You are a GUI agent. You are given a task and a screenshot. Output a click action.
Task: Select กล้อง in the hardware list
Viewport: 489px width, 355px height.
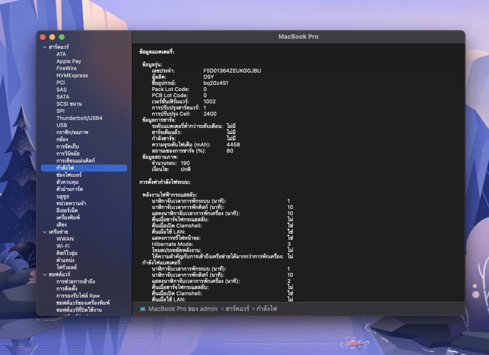(x=62, y=140)
